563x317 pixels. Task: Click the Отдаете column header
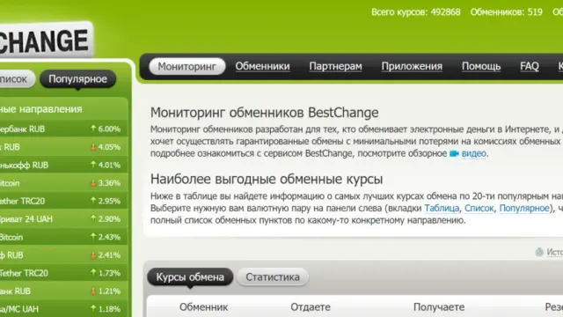(x=311, y=307)
